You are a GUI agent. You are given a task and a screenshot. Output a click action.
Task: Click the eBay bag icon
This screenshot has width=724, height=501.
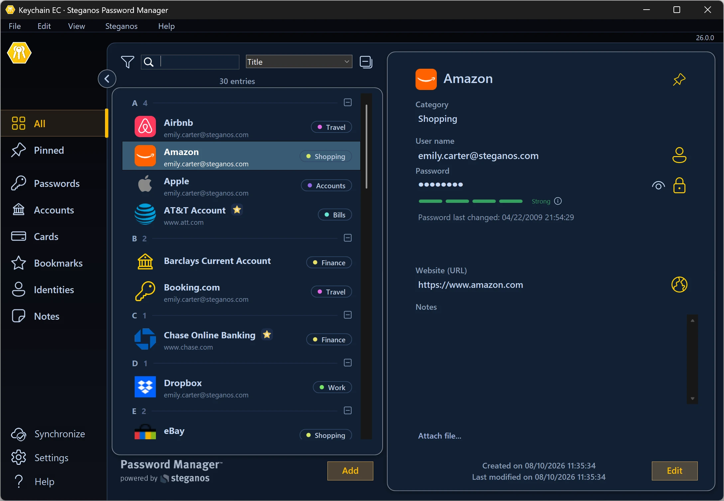click(145, 432)
